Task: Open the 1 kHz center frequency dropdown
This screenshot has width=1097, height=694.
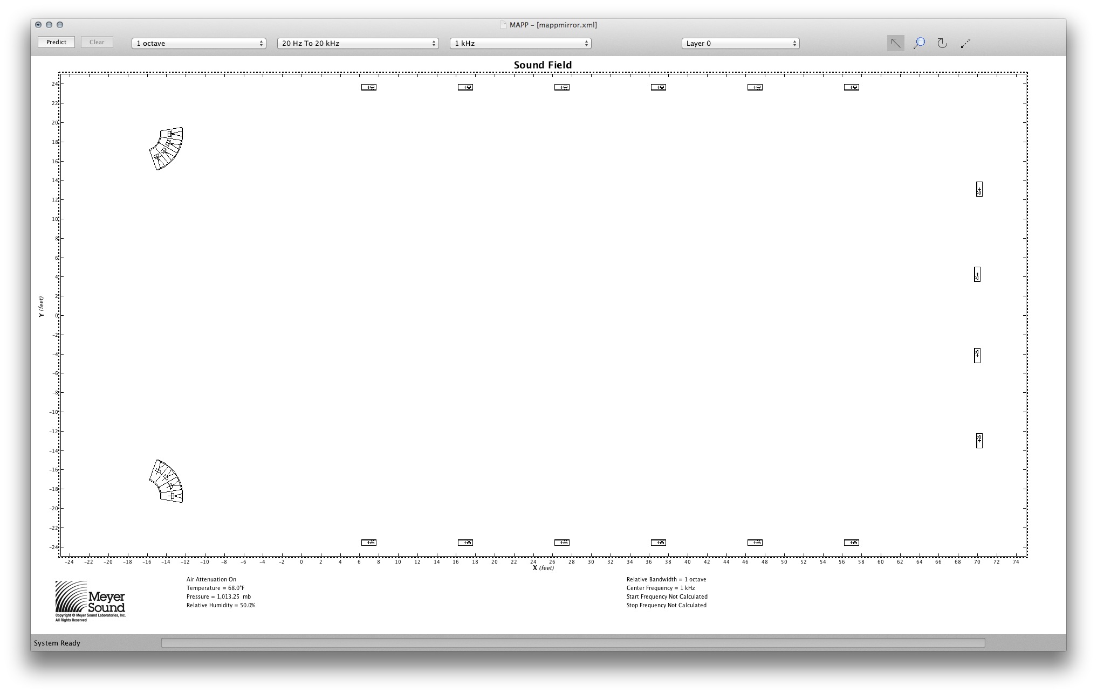Action: tap(520, 43)
